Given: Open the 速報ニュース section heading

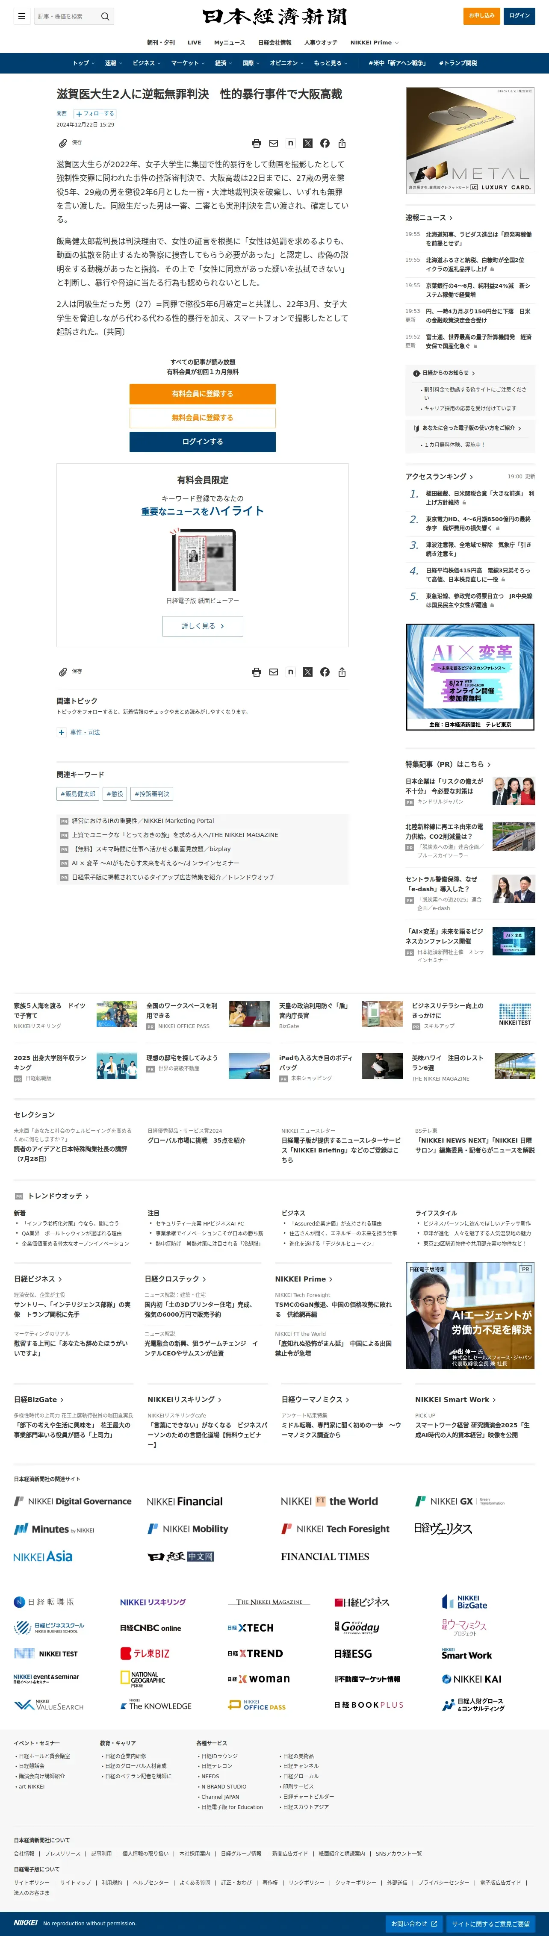Looking at the screenshot, I should (x=429, y=218).
